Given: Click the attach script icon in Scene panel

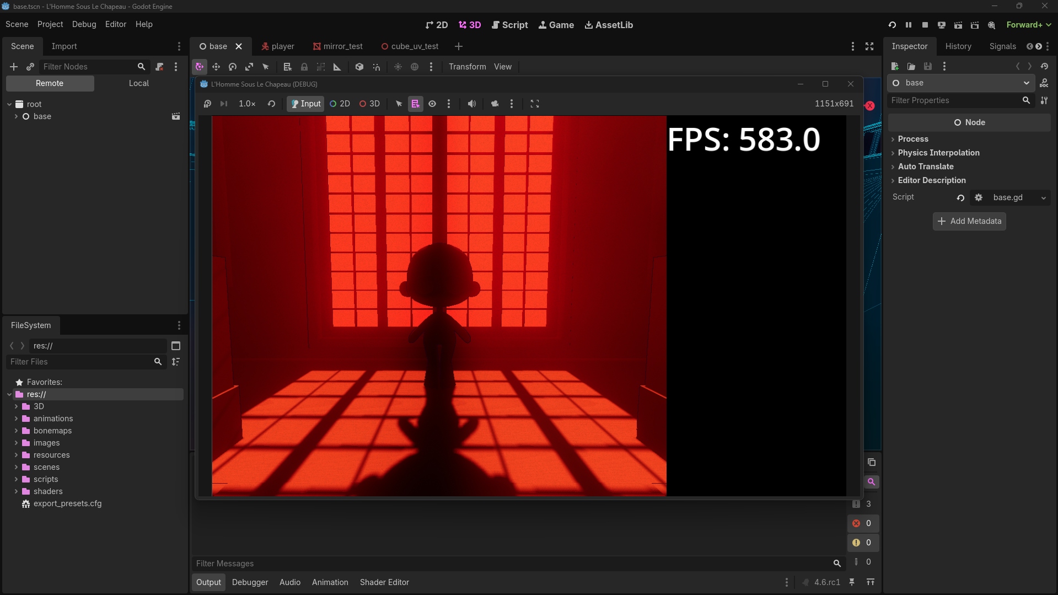Looking at the screenshot, I should click(159, 67).
